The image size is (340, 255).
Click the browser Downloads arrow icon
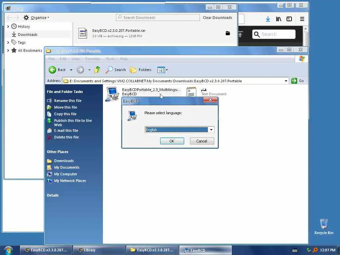tap(268, 19)
